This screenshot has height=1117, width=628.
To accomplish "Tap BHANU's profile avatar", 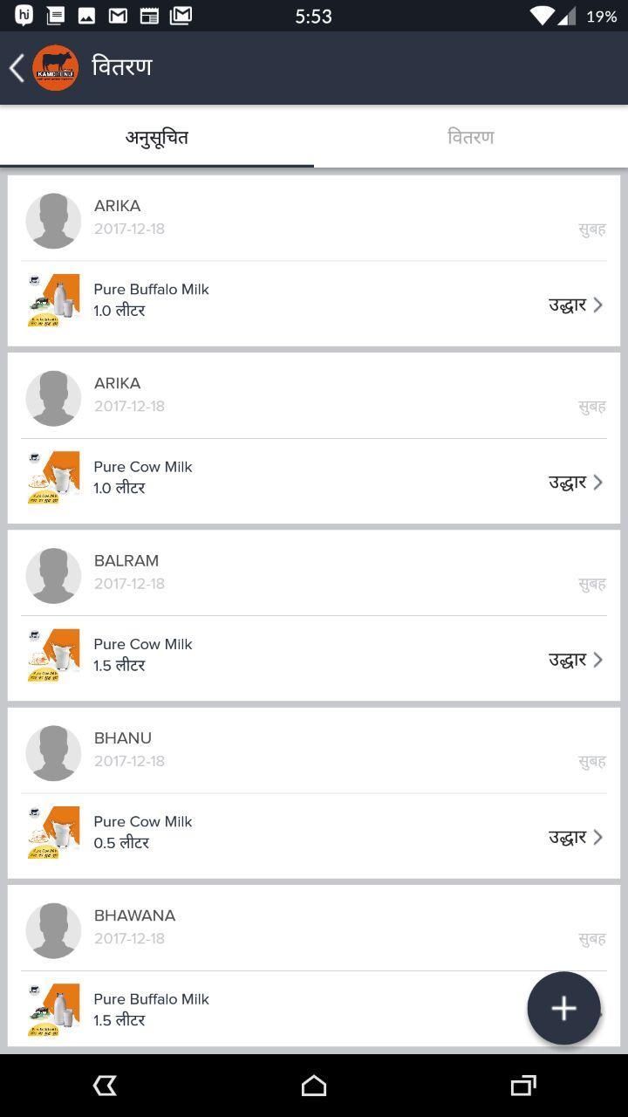I will pos(53,753).
